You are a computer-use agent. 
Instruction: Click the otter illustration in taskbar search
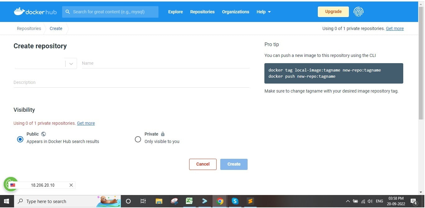(x=108, y=201)
